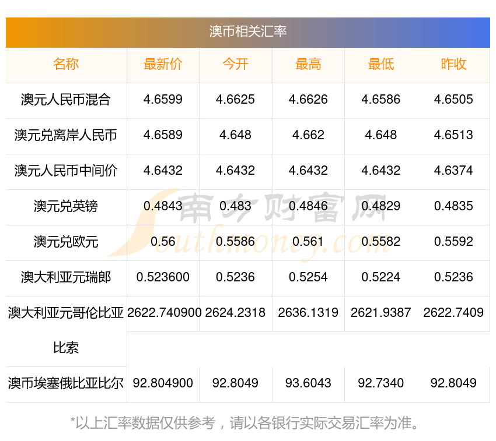Select latest price 0.523600
The image size is (496, 441).
(163, 277)
